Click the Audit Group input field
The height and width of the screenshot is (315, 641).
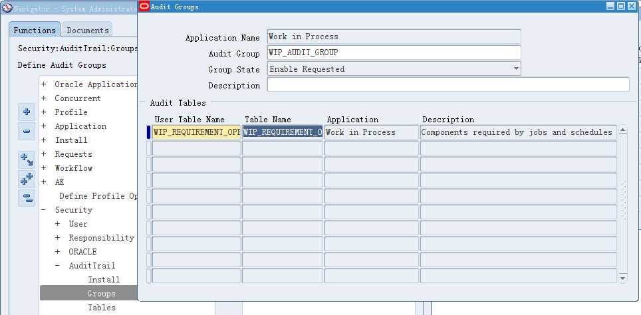tap(394, 52)
